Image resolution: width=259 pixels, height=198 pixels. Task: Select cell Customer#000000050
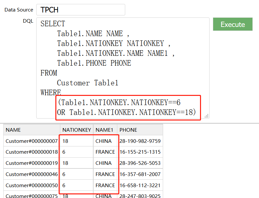pos(32,185)
